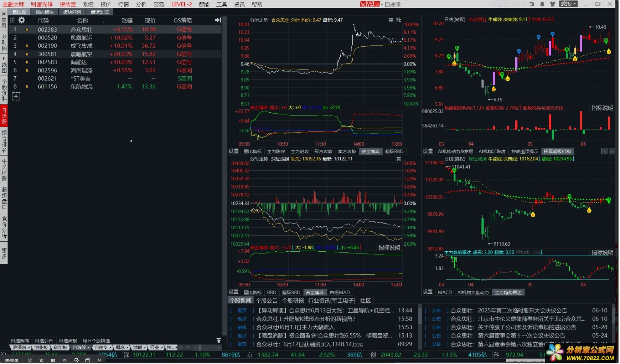
Task: Open the 委托 dropdown arrow
Action: tap(575, 4)
